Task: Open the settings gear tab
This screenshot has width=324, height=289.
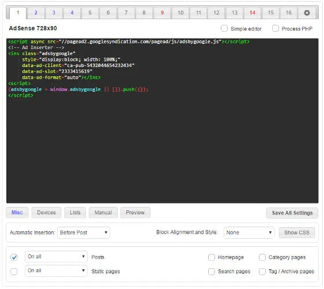Action: coord(307,13)
